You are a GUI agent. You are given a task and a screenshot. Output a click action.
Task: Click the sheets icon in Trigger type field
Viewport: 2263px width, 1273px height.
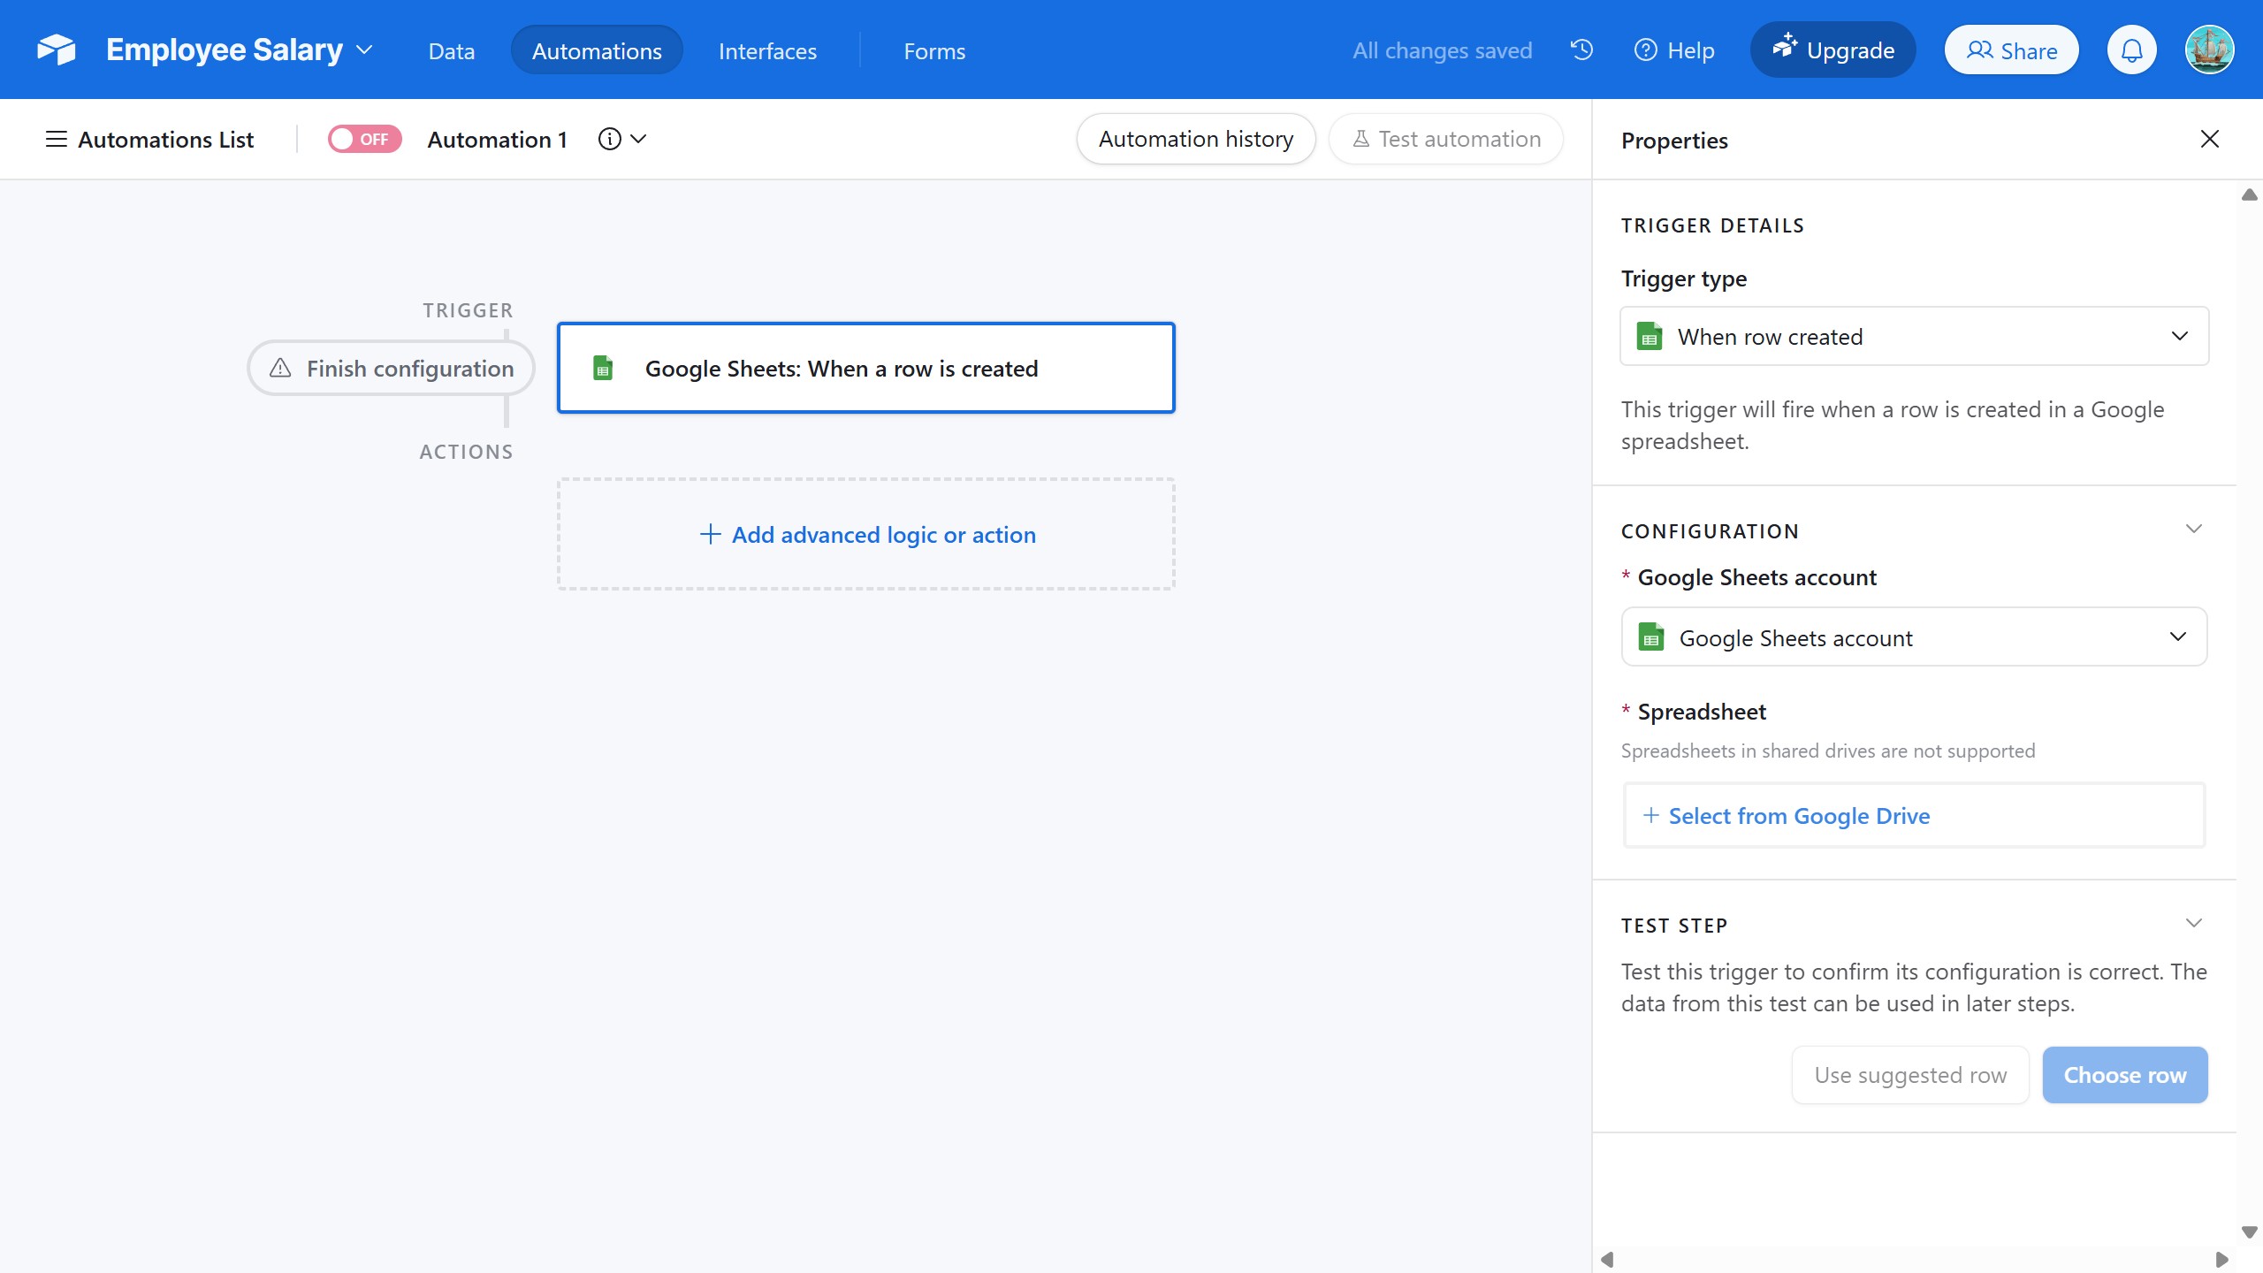click(1650, 337)
